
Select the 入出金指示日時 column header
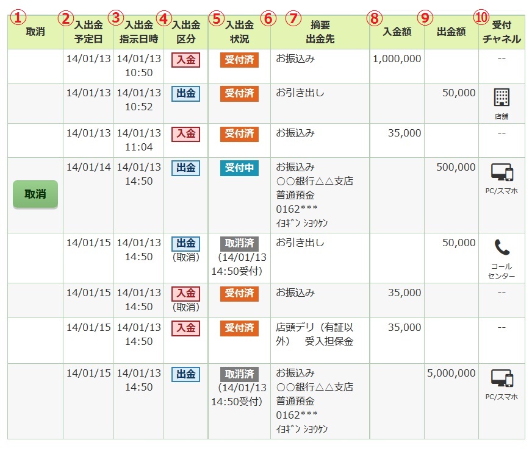[139, 32]
